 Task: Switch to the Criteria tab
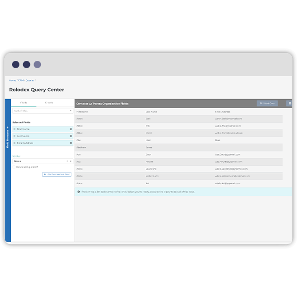pyautogui.click(x=49, y=103)
